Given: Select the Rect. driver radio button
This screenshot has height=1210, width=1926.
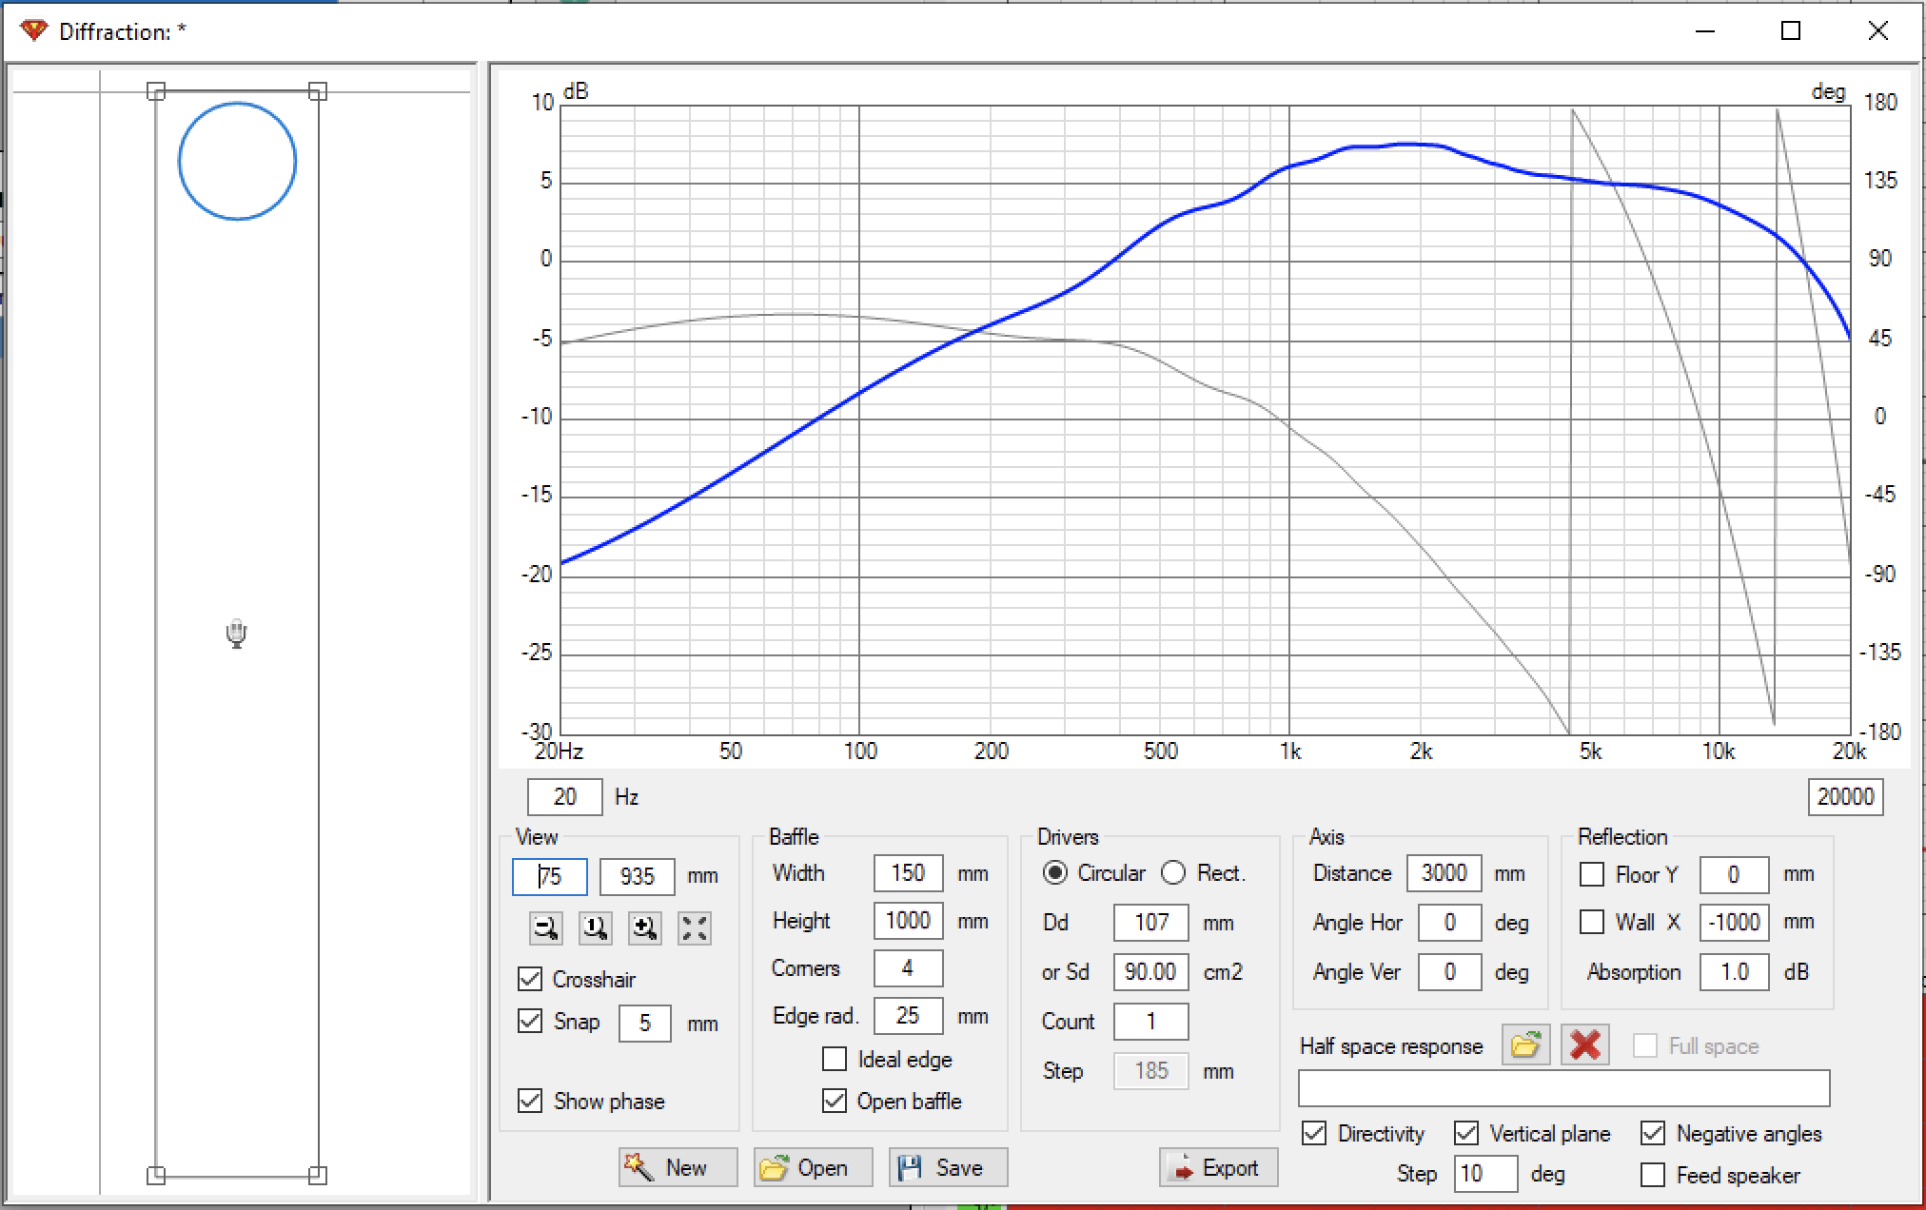Looking at the screenshot, I should (1173, 872).
